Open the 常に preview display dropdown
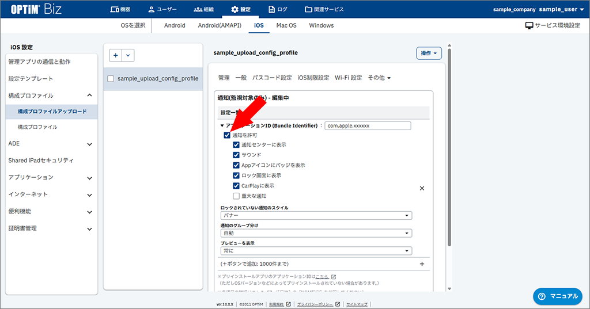 (x=316, y=251)
